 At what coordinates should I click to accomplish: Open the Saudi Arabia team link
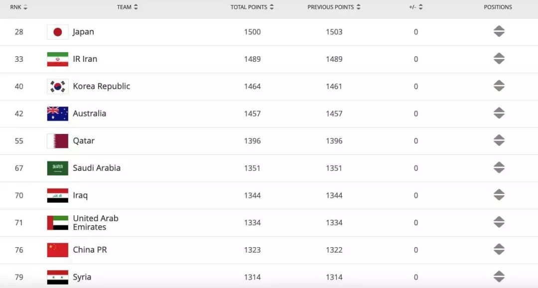click(97, 168)
